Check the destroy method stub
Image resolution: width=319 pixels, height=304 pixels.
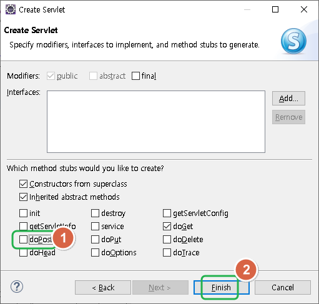(x=95, y=213)
